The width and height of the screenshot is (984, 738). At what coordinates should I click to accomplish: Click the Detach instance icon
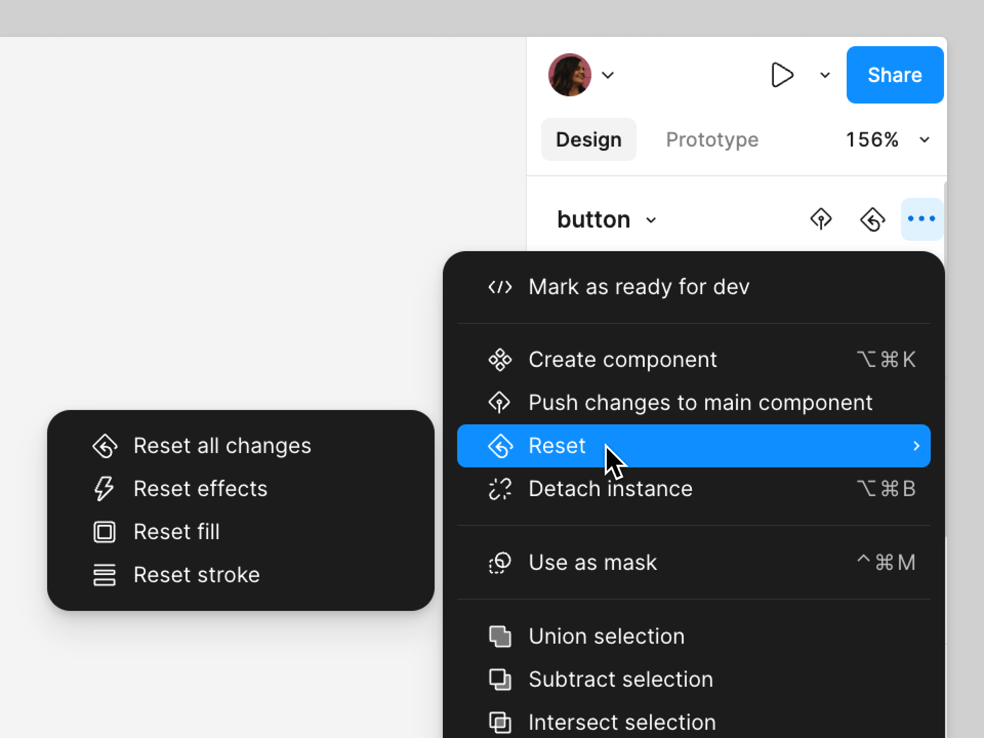point(500,489)
